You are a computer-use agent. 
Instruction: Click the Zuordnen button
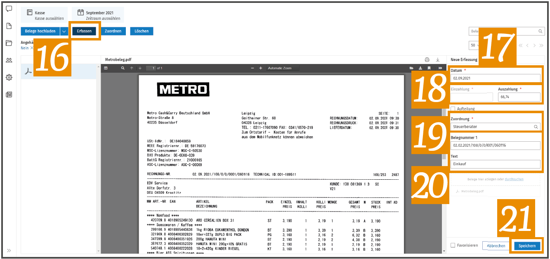pyautogui.click(x=113, y=31)
